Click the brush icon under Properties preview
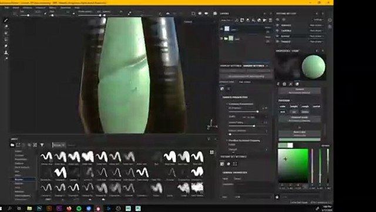This screenshot has width=376, height=212. pos(278,84)
